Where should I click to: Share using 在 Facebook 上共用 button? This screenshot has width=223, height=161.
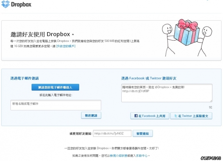[x=150, y=116]
